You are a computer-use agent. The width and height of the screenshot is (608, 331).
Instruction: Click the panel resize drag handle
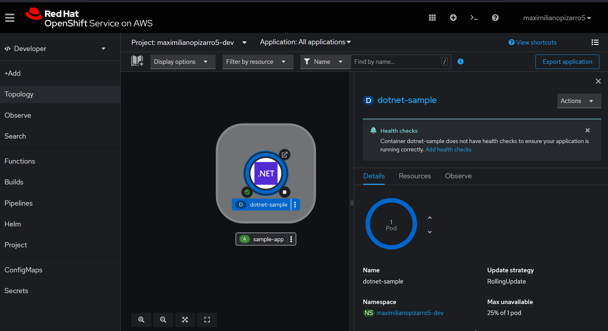[352, 203]
